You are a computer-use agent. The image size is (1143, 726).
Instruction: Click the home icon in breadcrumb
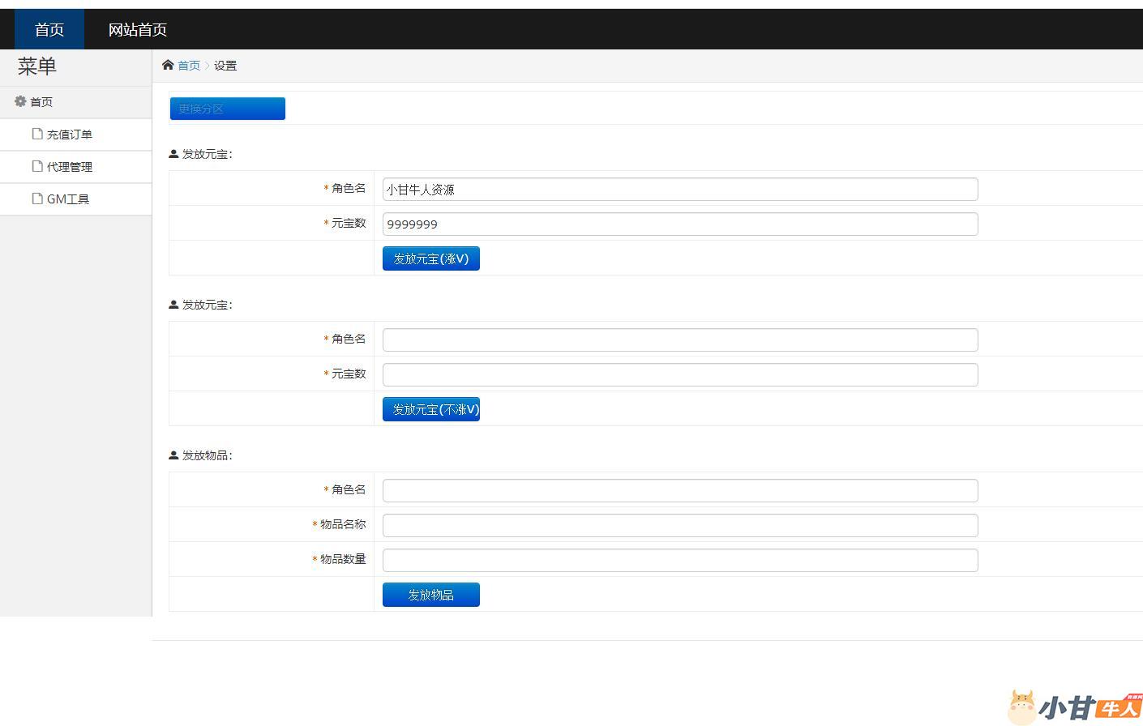[x=168, y=65]
